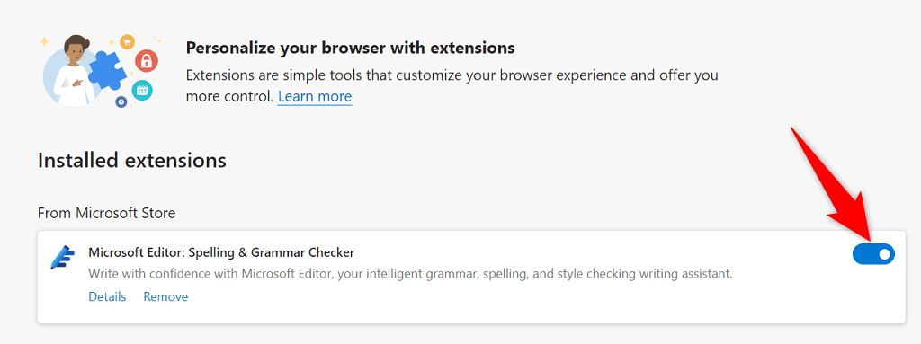
Task: Click the Microsoft Editor feather pen icon
Action: [x=62, y=257]
